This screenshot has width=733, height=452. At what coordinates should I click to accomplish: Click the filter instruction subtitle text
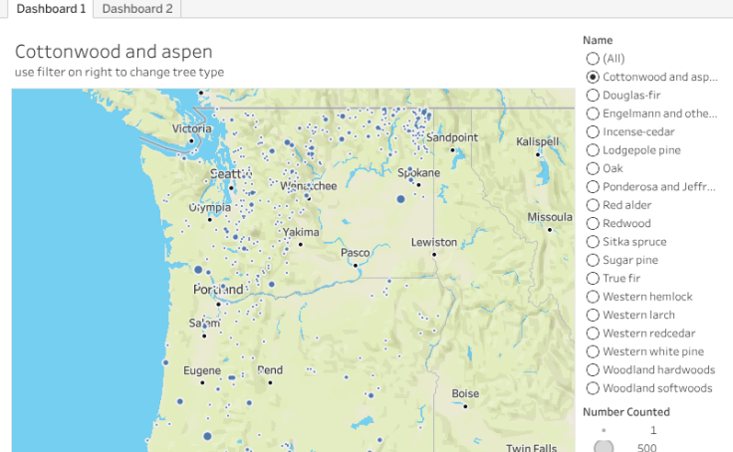[x=120, y=72]
